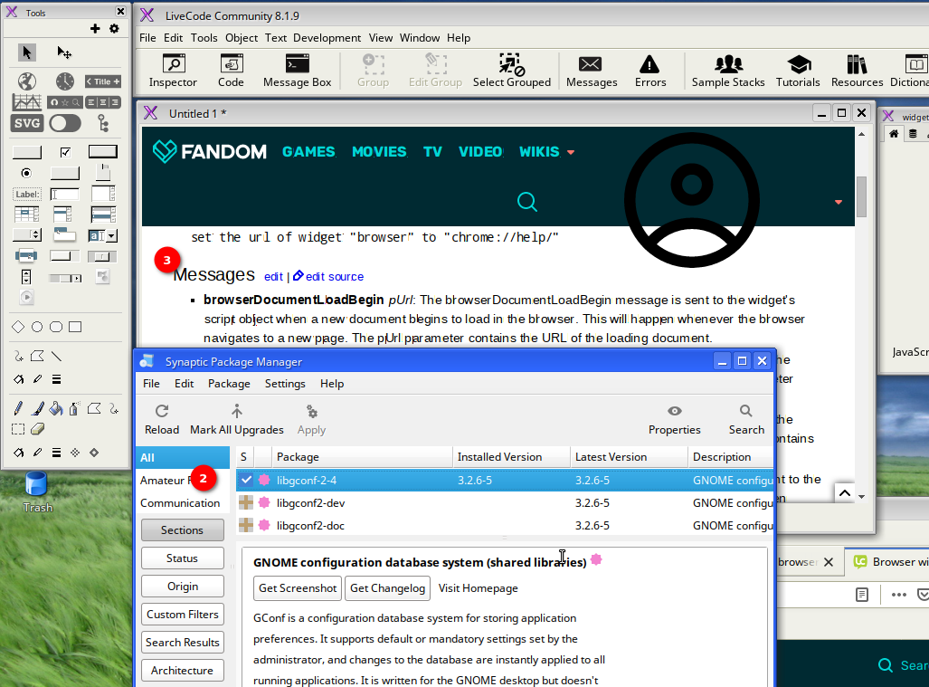Select the All category in Synaptic list
929x687 pixels.
[x=183, y=458]
